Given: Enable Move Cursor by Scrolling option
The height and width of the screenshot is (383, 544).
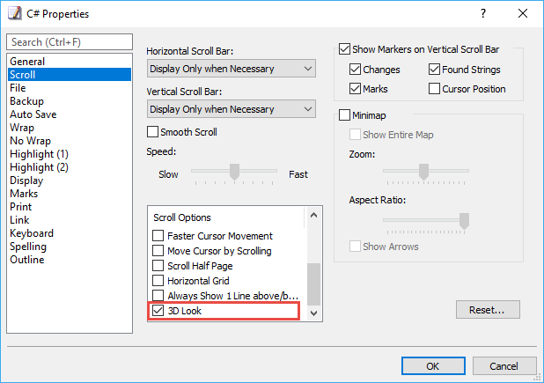Looking at the screenshot, I should coord(158,250).
